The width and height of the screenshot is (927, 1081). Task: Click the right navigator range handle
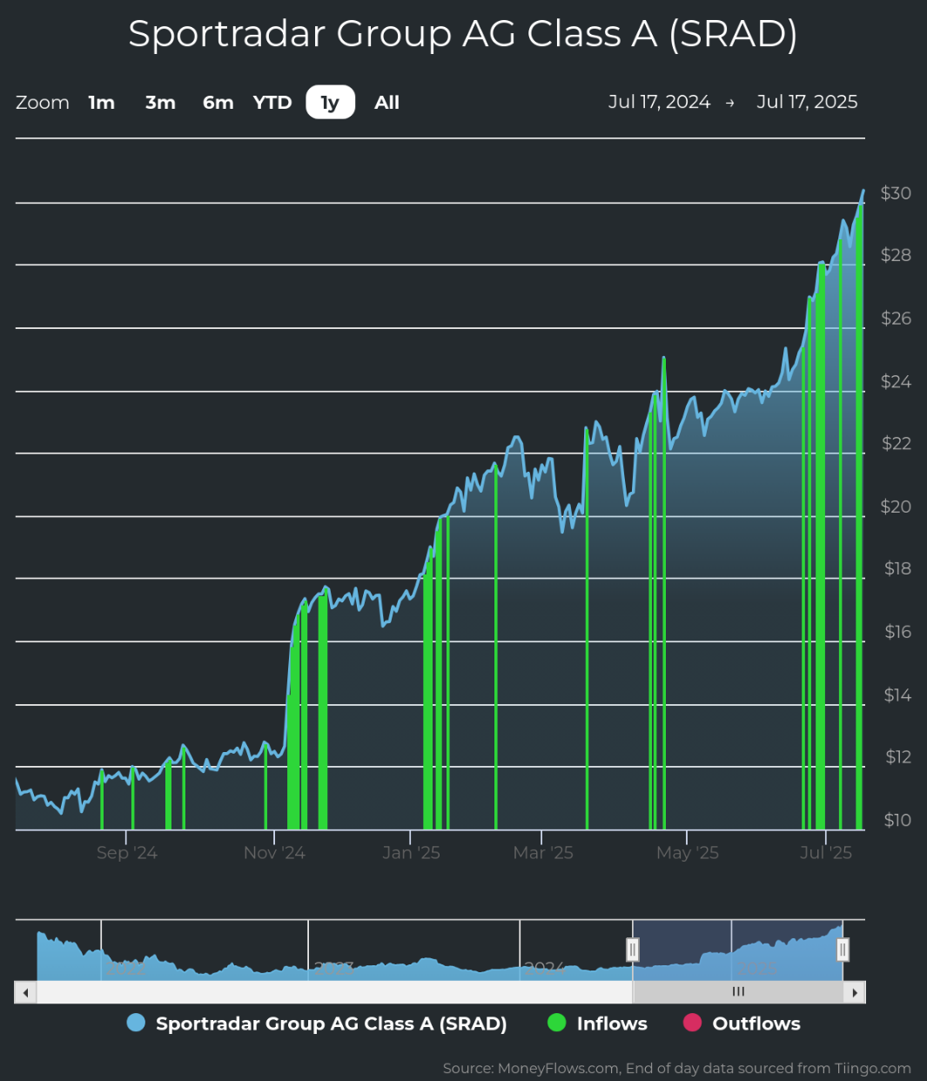843,950
